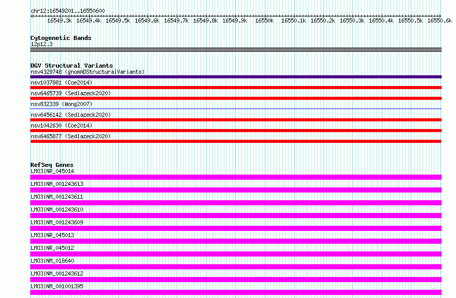
Task: Open variant nsv6456142 (Sedlazeck2020) label
Action: pos(71,115)
